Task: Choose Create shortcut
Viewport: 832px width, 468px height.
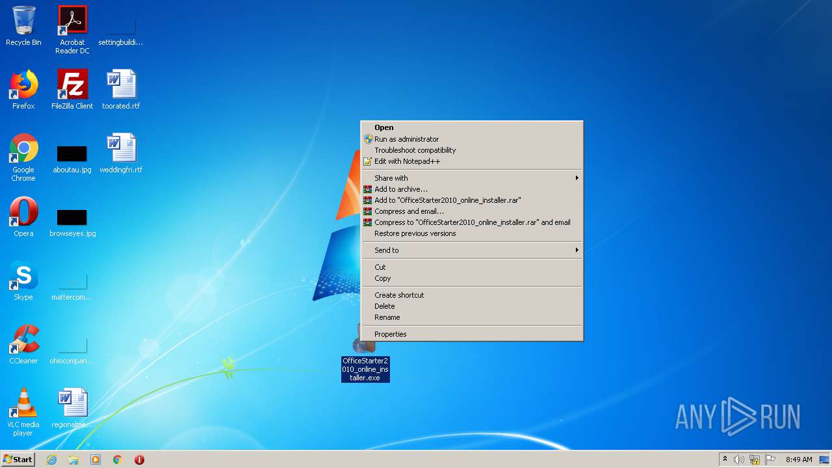Action: tap(472, 295)
